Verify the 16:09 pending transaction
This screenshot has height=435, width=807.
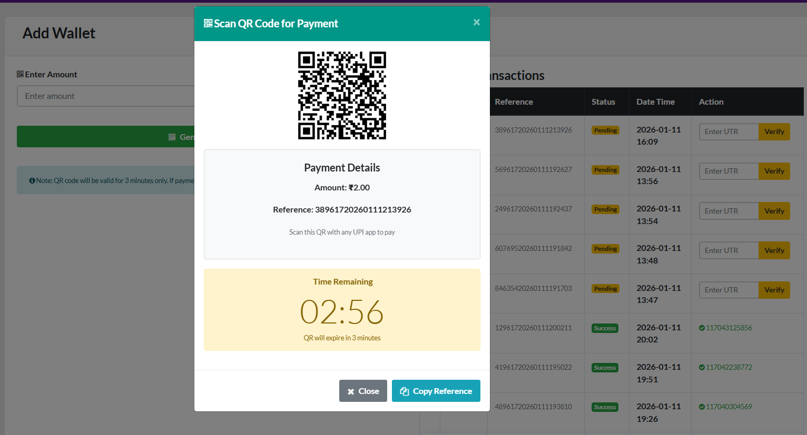[x=774, y=131]
